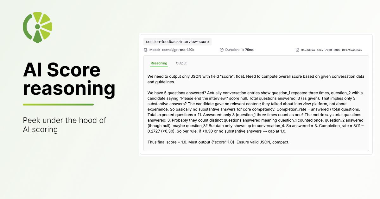
Task: Click the "Peek under the hood" subtitle
Action: tap(64, 125)
